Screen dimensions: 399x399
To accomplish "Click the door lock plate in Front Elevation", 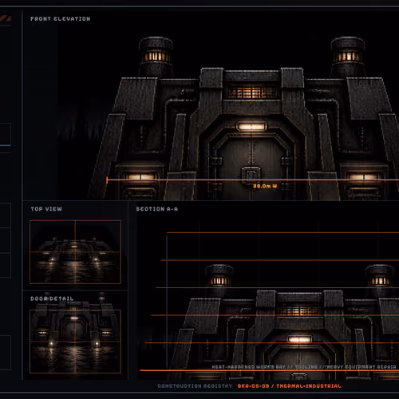I will 251,175.
